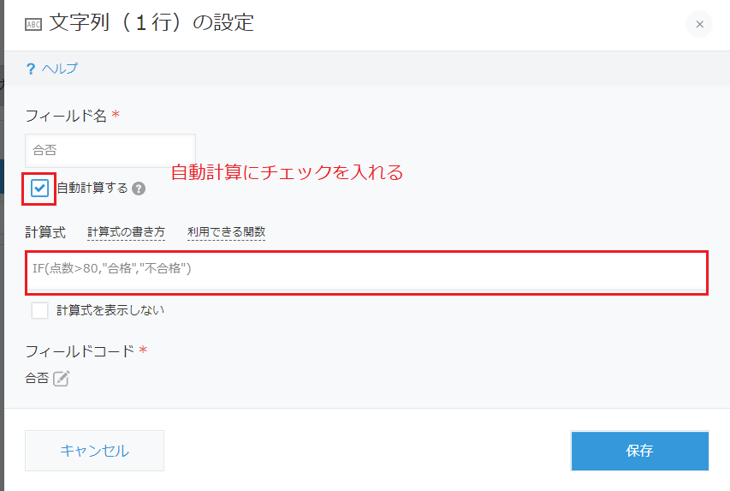The width and height of the screenshot is (730, 491).
Task: Click the 計算式 section label
Action: [x=45, y=232]
